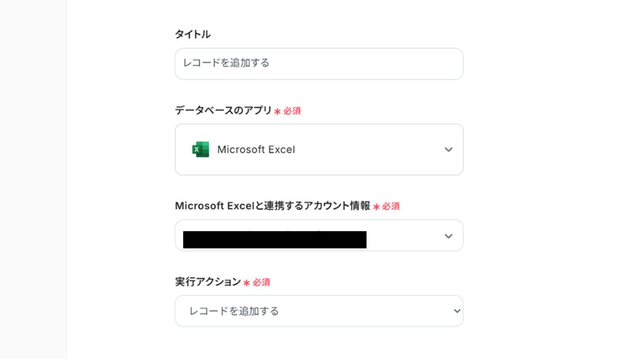
Task: Click the gray left sidebar panel
Action: point(33,179)
